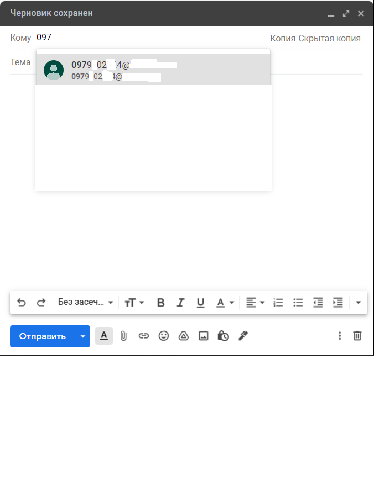This screenshot has height=480, width=374.
Task: Expand more formatting options arrow
Action: tap(358, 303)
